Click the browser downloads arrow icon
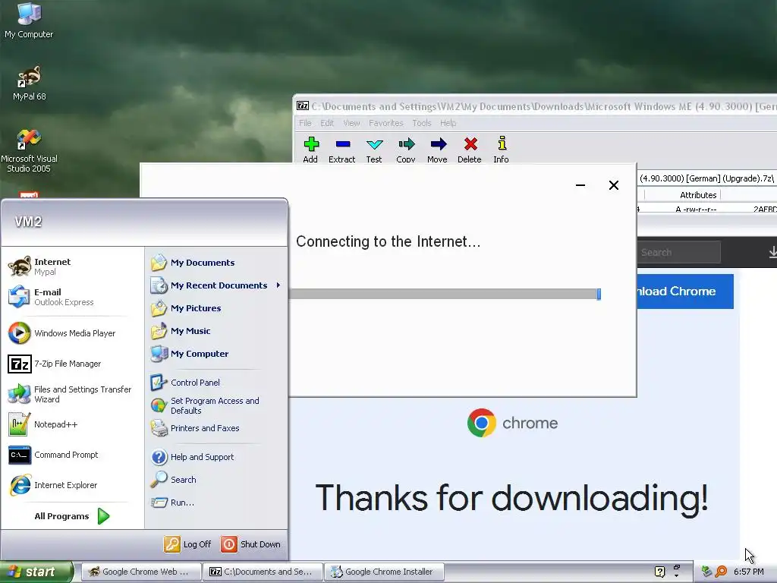 point(772,252)
